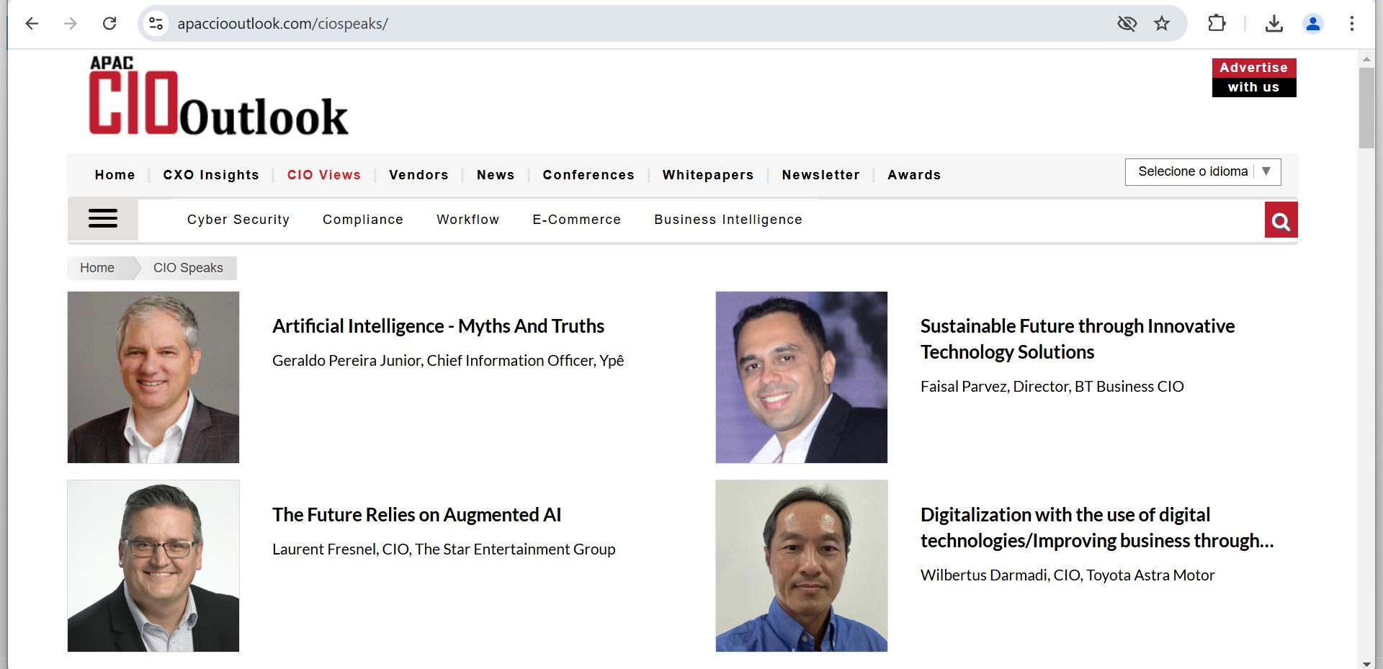Open Chrome three-dot menu
1383x669 pixels.
click(1351, 24)
